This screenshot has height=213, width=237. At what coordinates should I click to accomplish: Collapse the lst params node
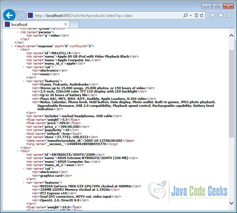click(18, 32)
